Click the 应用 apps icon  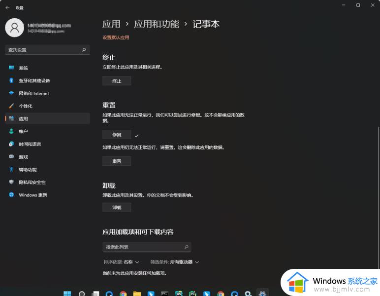[11, 118]
